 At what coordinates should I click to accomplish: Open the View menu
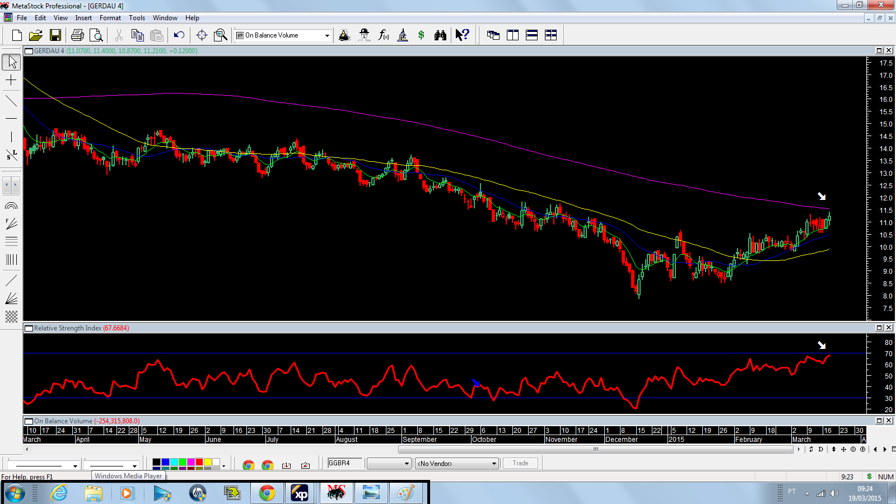[x=60, y=18]
